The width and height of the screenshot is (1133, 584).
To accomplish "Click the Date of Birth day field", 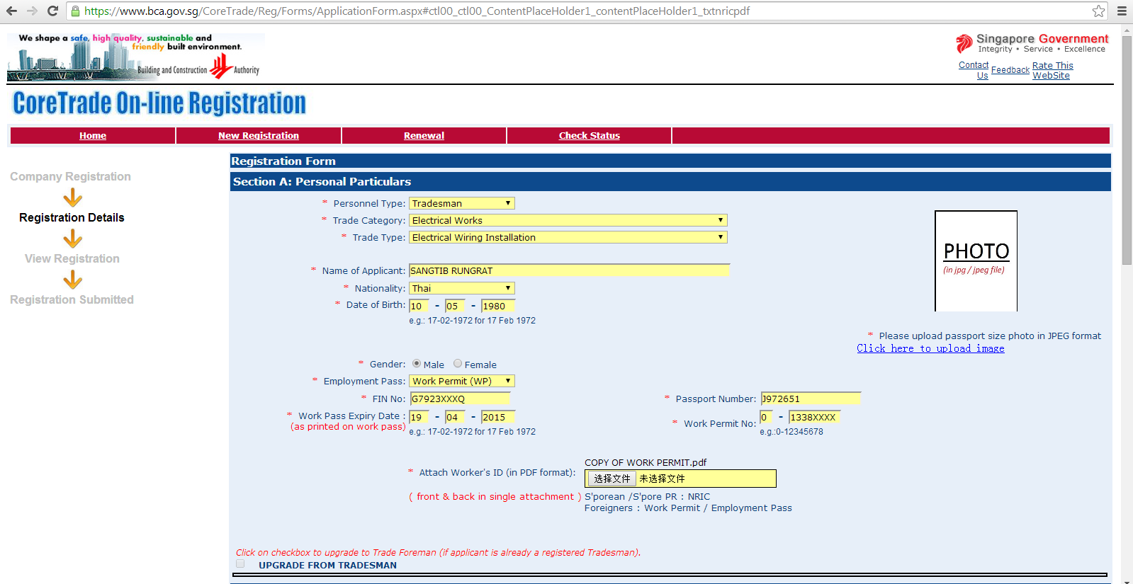I will coord(419,306).
